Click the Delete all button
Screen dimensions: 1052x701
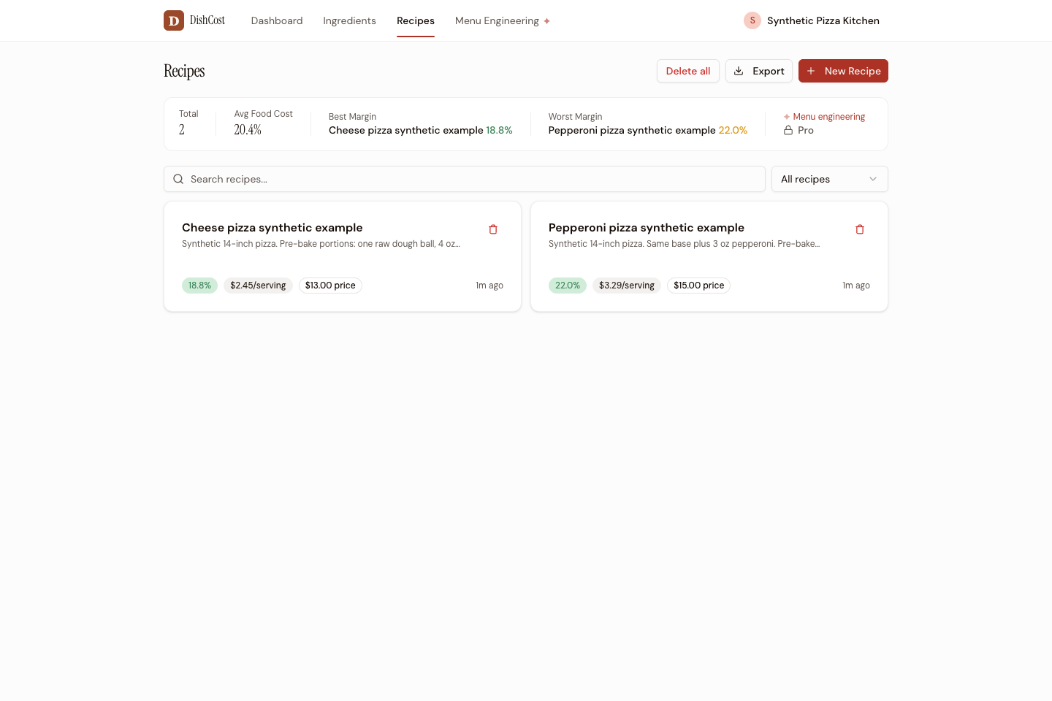pos(688,71)
